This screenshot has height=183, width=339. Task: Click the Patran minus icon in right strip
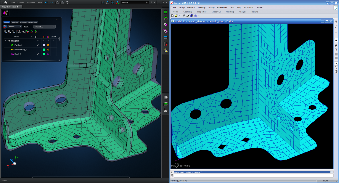336,36
